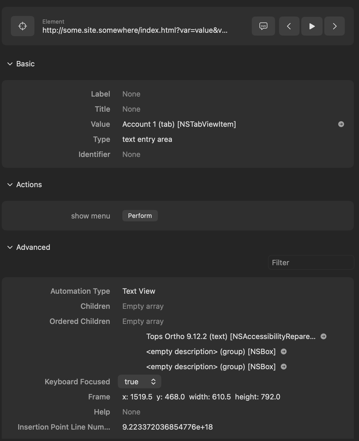Collapse the Advanced section
359x441 pixels.
(x=10, y=247)
